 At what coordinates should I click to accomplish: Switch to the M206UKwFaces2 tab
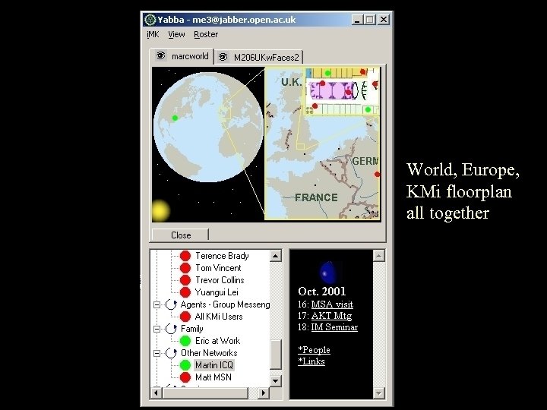tap(258, 57)
